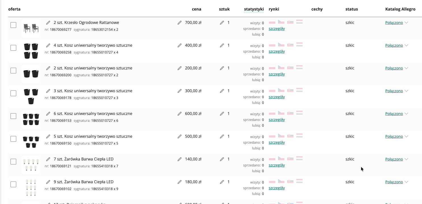Open Połączono chevron for 3 szt. Kosz offer
The image size is (422, 204).
[406, 91]
